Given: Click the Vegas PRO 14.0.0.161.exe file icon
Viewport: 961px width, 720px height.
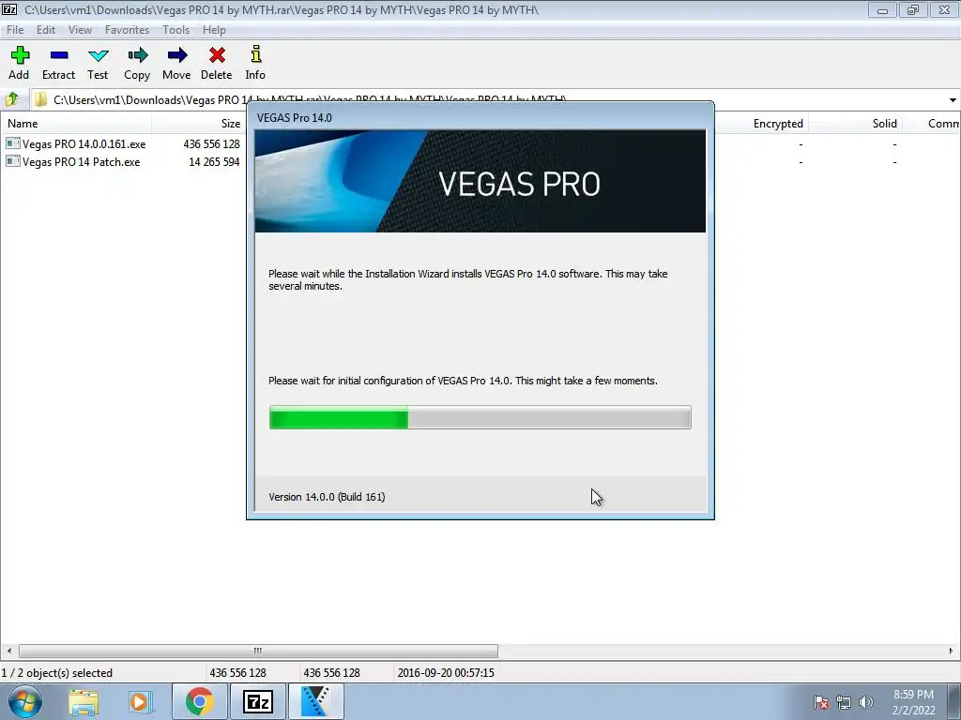Looking at the screenshot, I should point(13,143).
